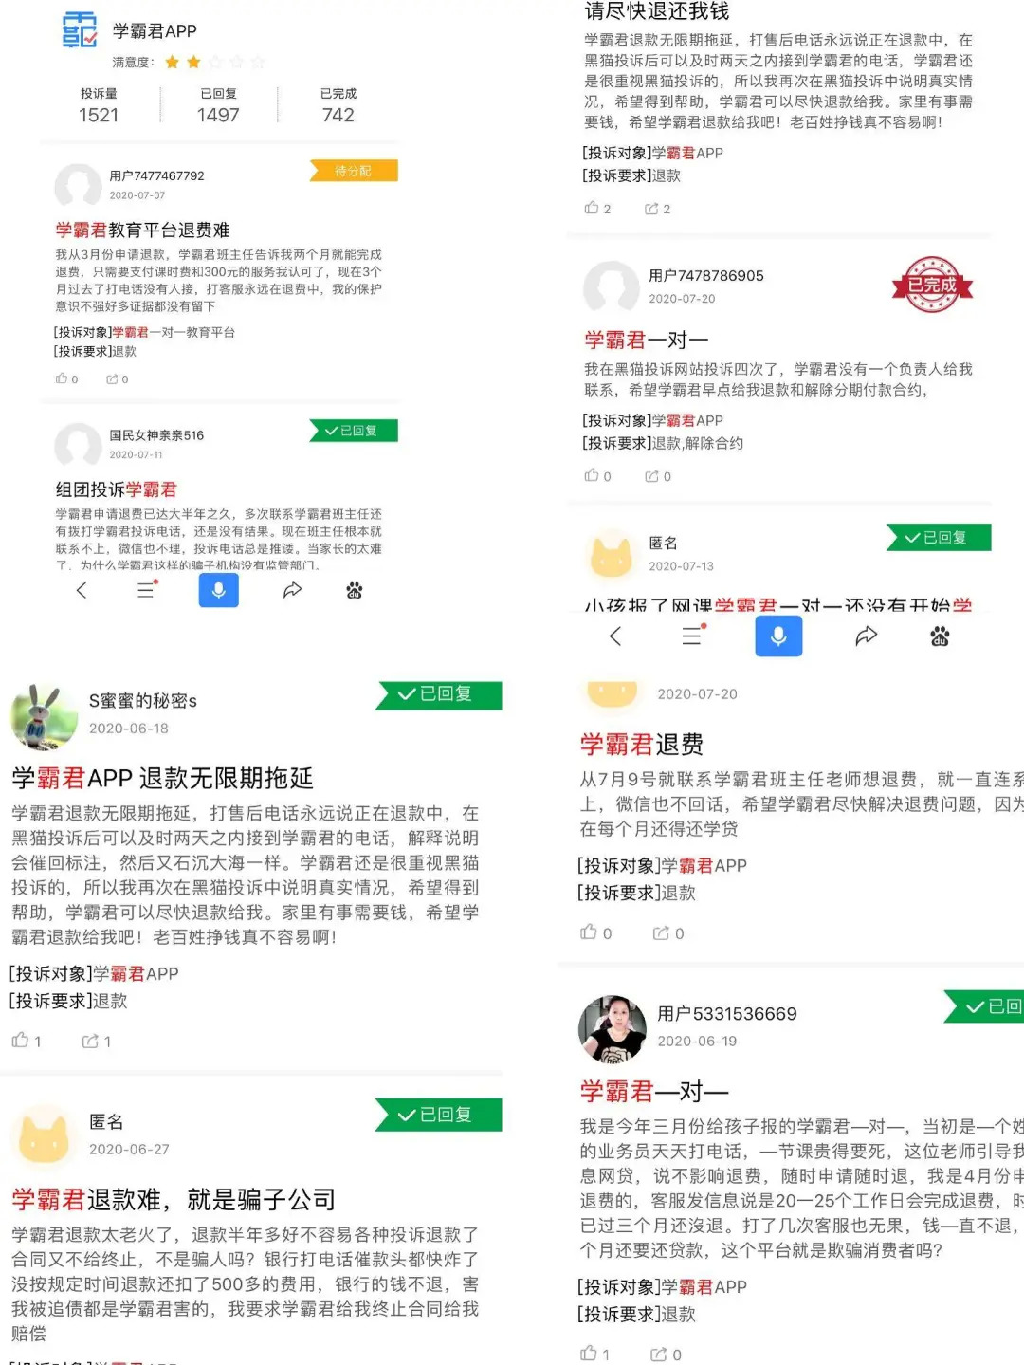Open avatar of 用户5331536669
The height and width of the screenshot is (1365, 1024).
(613, 1028)
